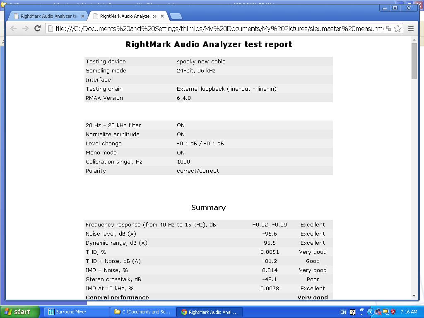Click the Chrome maximize/restore window button

tap(395, 8)
